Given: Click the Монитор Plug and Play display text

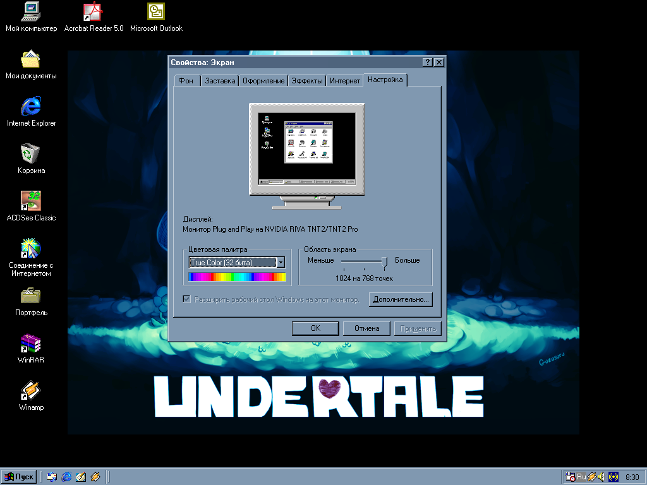Looking at the screenshot, I should pyautogui.click(x=270, y=229).
